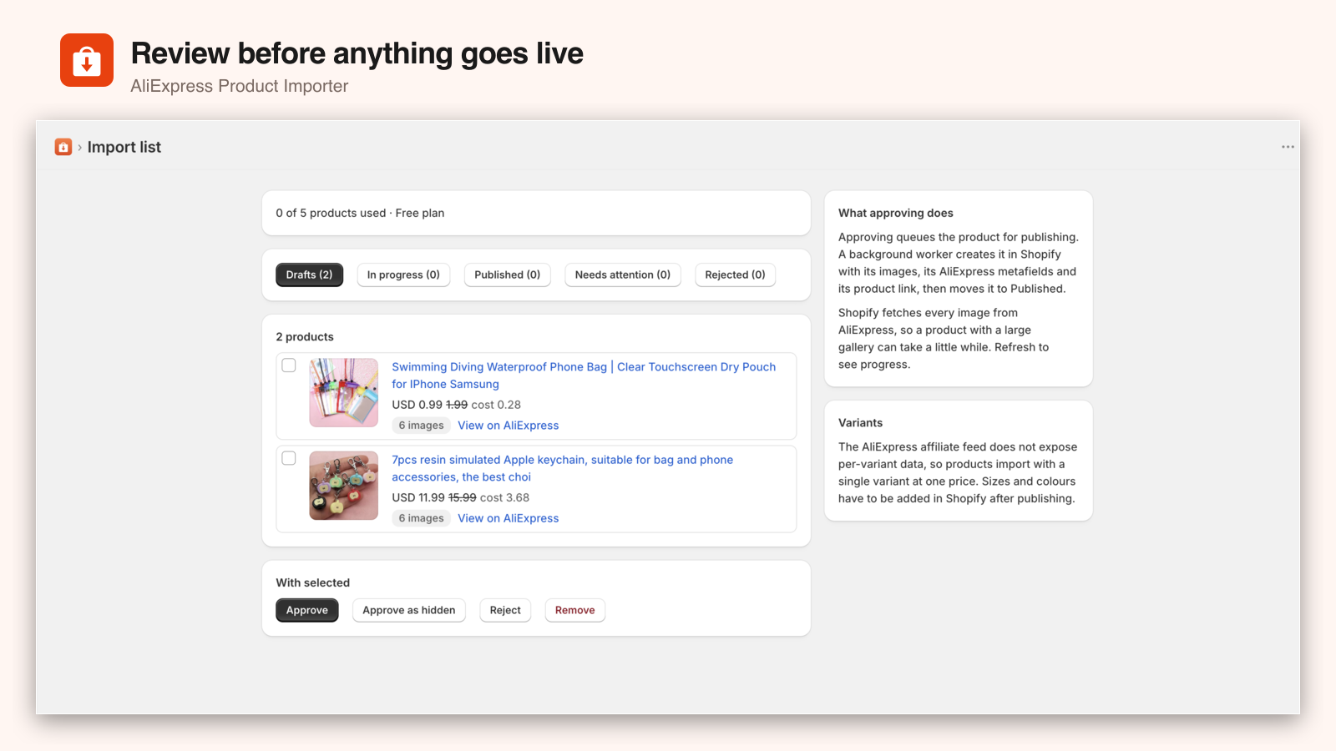View the Apple keychain product on AliExpress
This screenshot has width=1336, height=751.
[509, 518]
